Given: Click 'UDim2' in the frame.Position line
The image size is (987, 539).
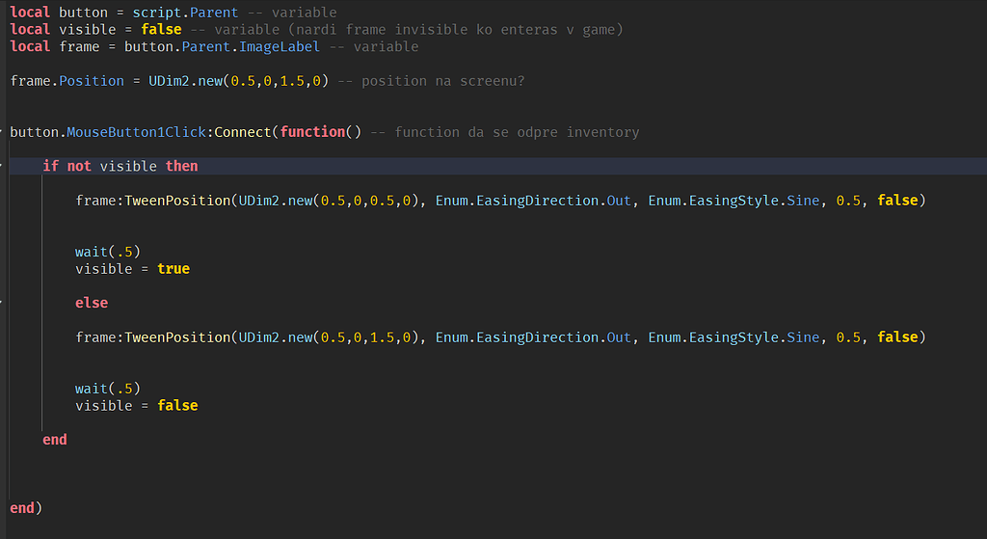Looking at the screenshot, I should click(170, 81).
